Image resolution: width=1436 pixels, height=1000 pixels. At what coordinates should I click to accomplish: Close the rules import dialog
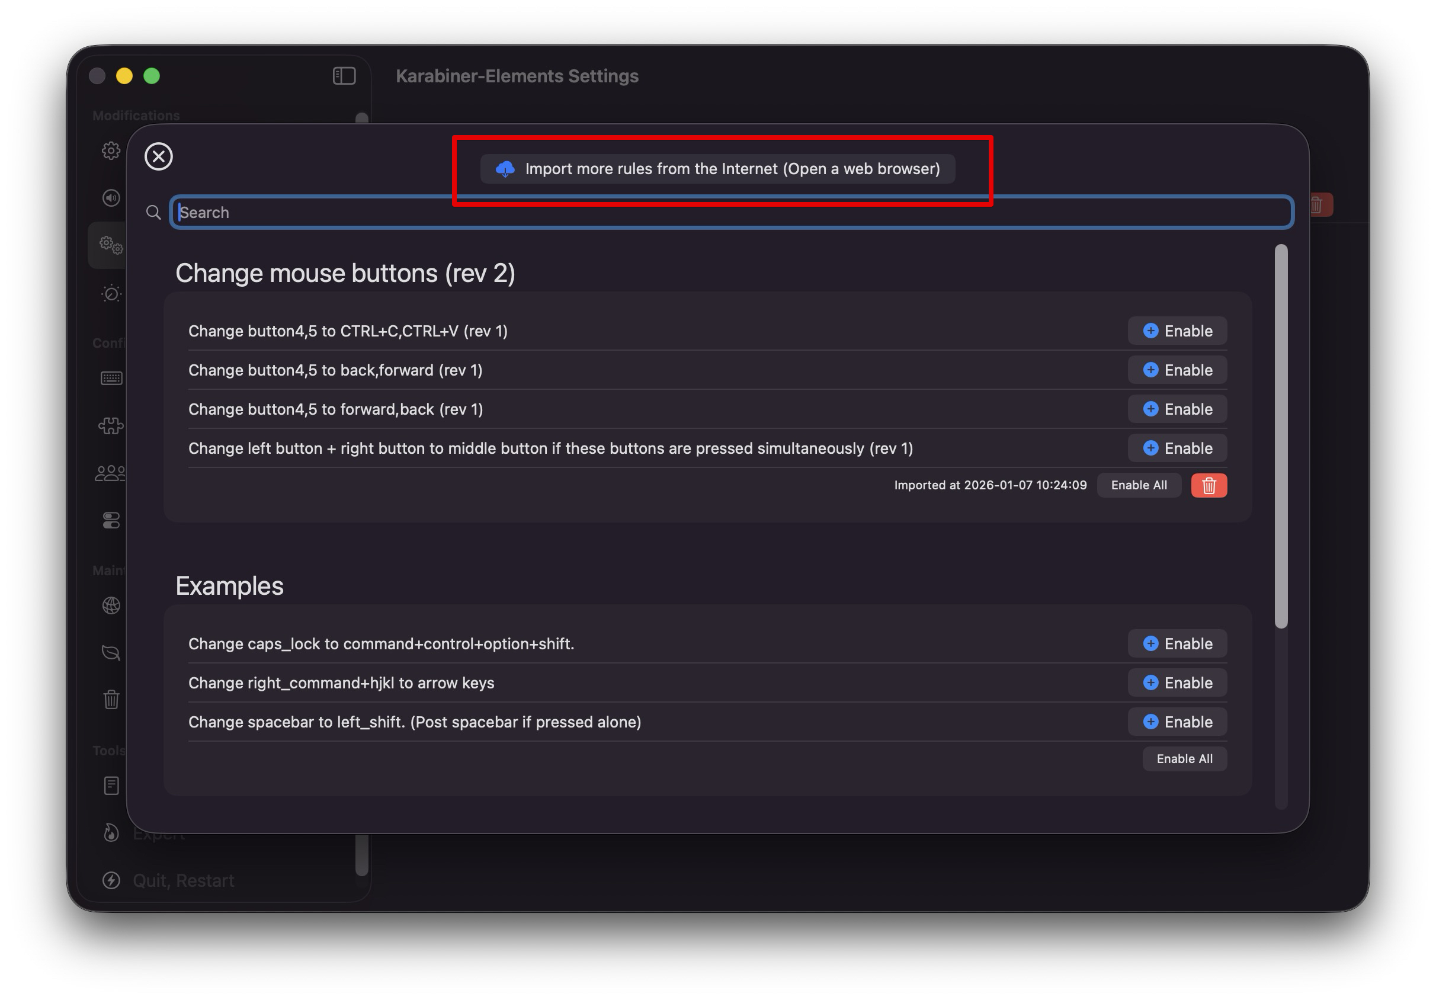(x=158, y=156)
